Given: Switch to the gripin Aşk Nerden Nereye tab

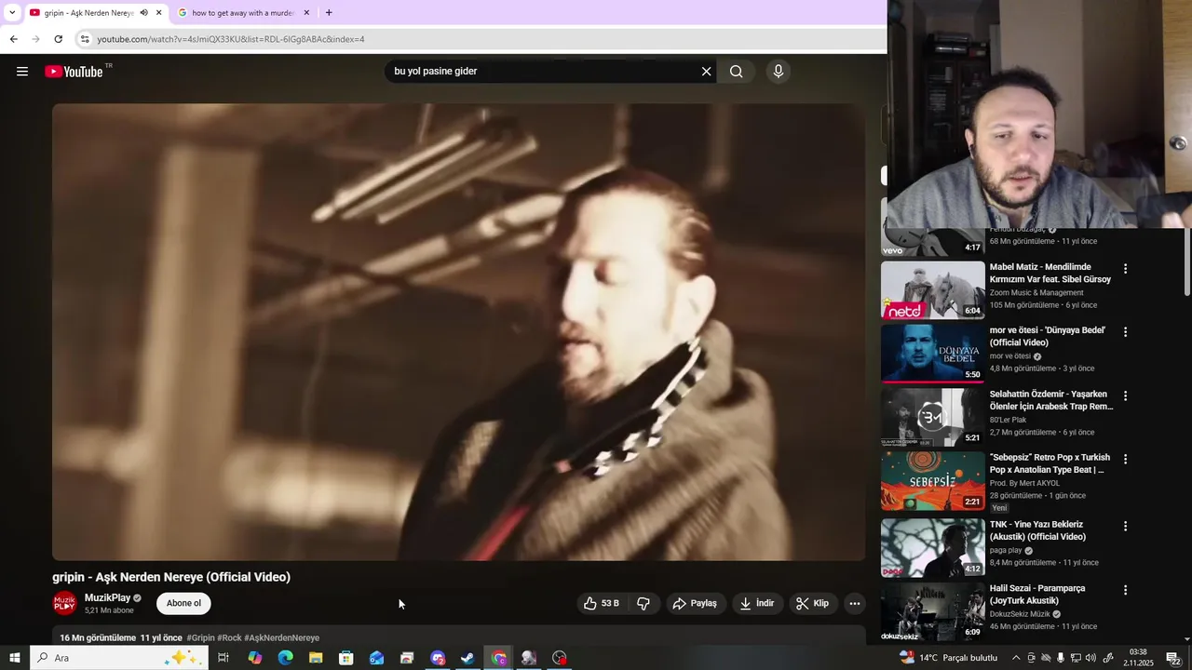Looking at the screenshot, I should [88, 13].
